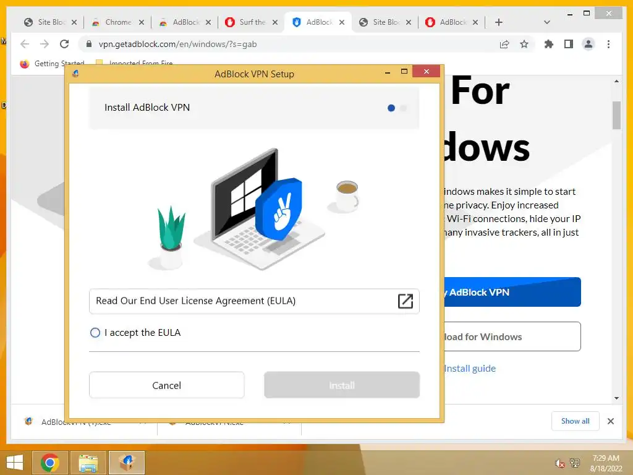Expand the tab search dropdown arrow
Image resolution: width=633 pixels, height=475 pixels.
(x=546, y=22)
